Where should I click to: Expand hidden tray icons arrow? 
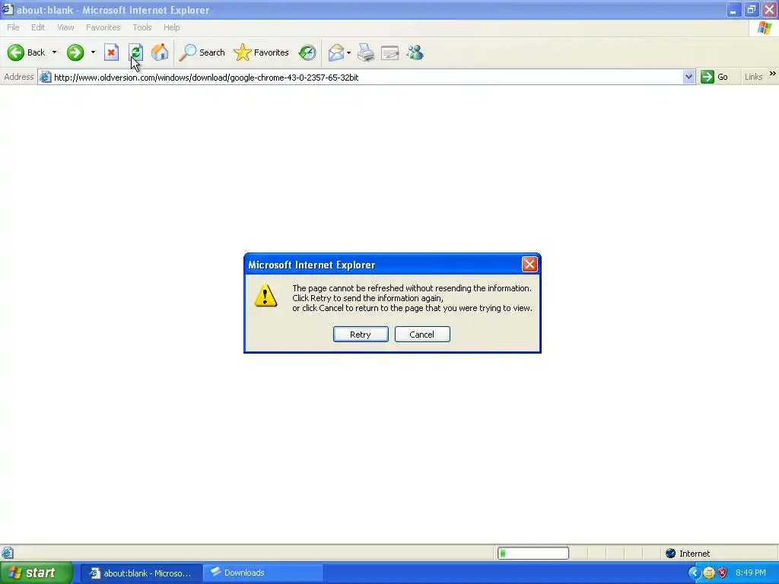tap(694, 573)
